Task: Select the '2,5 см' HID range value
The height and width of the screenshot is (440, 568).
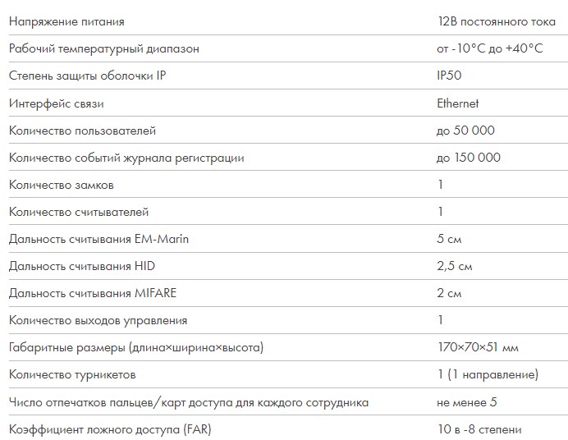Action: coord(455,266)
